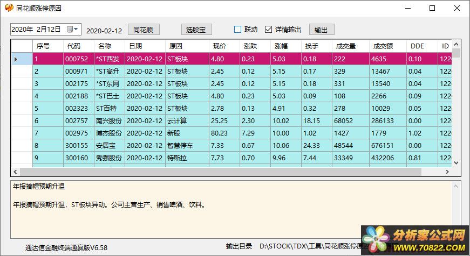Screen dimensions: 470x256
Task: Select stock code 002757
Action: 79,120
